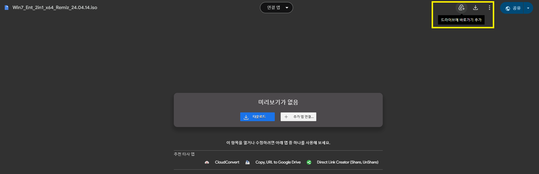Open CloudConvert app link
This screenshot has width=539, height=174.
pos(227,162)
